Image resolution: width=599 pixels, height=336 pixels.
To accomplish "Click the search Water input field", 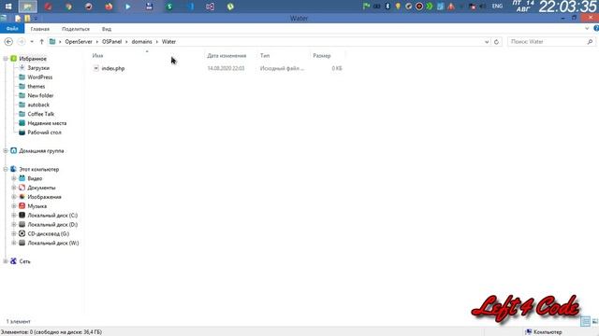I will [547, 41].
